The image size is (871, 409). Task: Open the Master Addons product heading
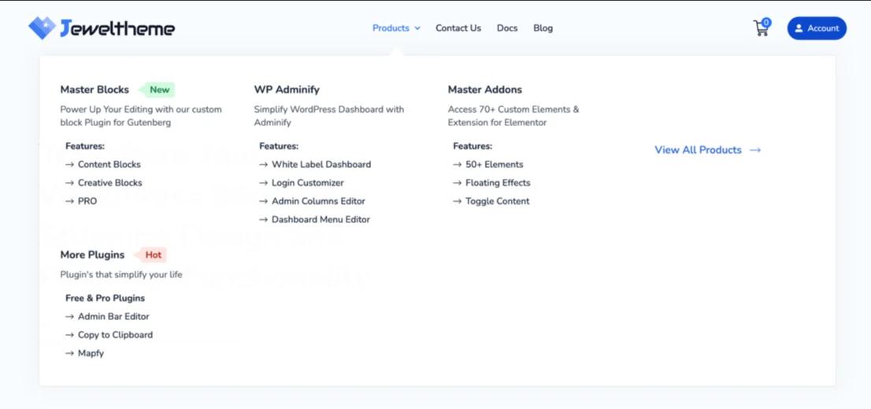point(485,90)
